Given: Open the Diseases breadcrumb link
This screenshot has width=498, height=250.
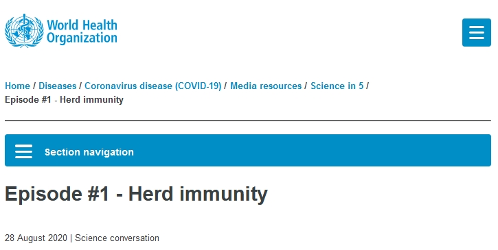Looking at the screenshot, I should [x=58, y=86].
